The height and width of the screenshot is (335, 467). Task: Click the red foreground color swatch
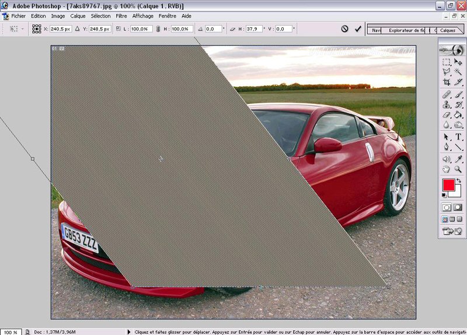coord(448,186)
